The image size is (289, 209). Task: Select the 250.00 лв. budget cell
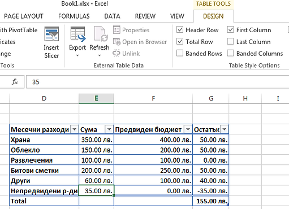[153, 171]
